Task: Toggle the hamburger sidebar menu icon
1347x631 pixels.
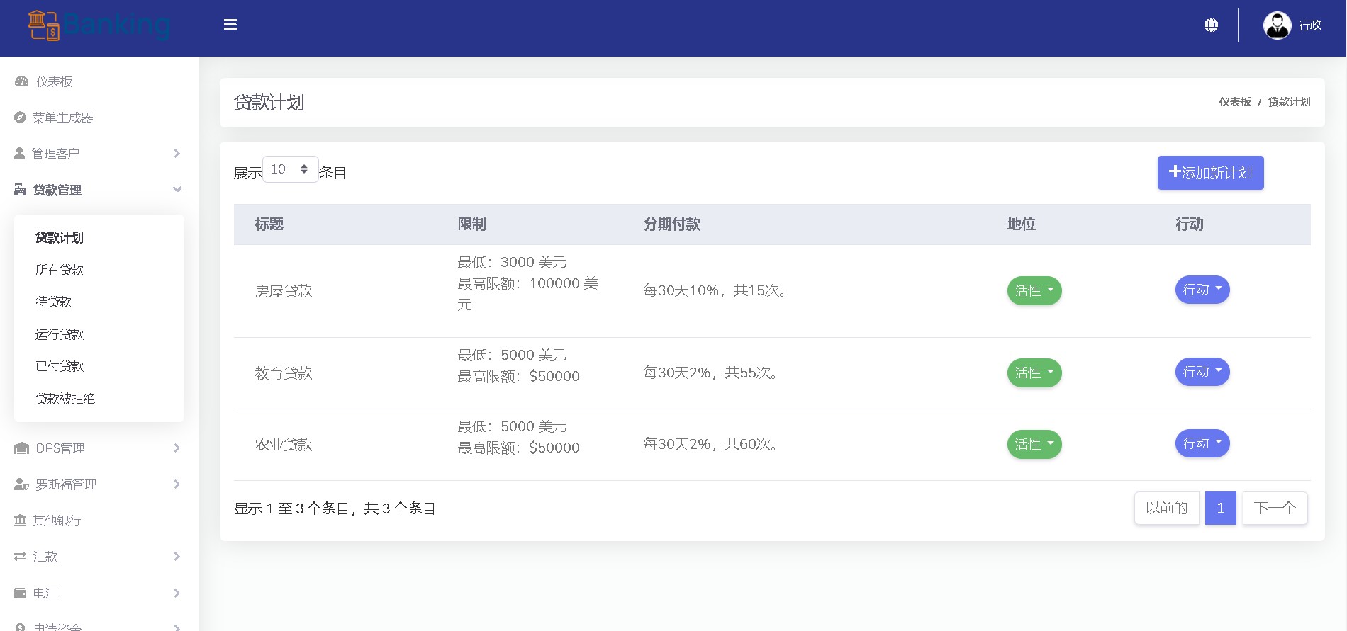Action: [x=230, y=25]
